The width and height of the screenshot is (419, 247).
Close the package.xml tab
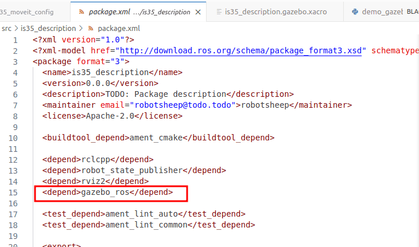tap(198, 12)
